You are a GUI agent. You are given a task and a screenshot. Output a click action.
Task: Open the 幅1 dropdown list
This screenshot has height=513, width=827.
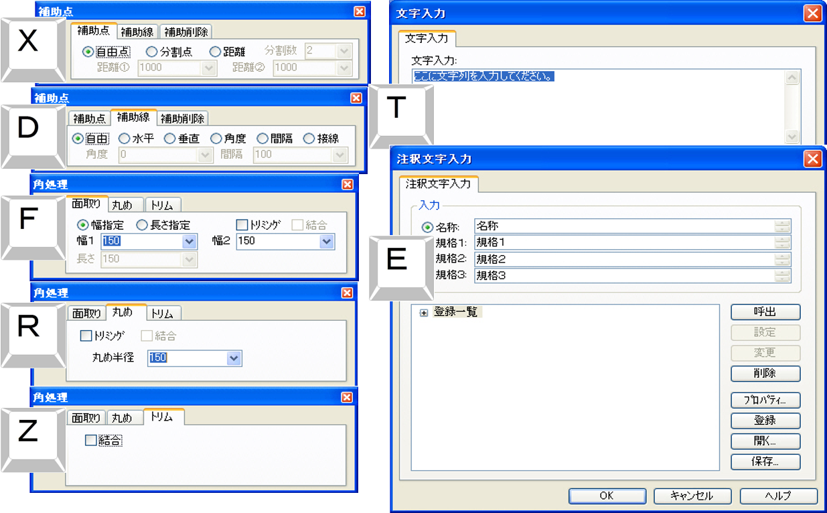click(x=190, y=241)
